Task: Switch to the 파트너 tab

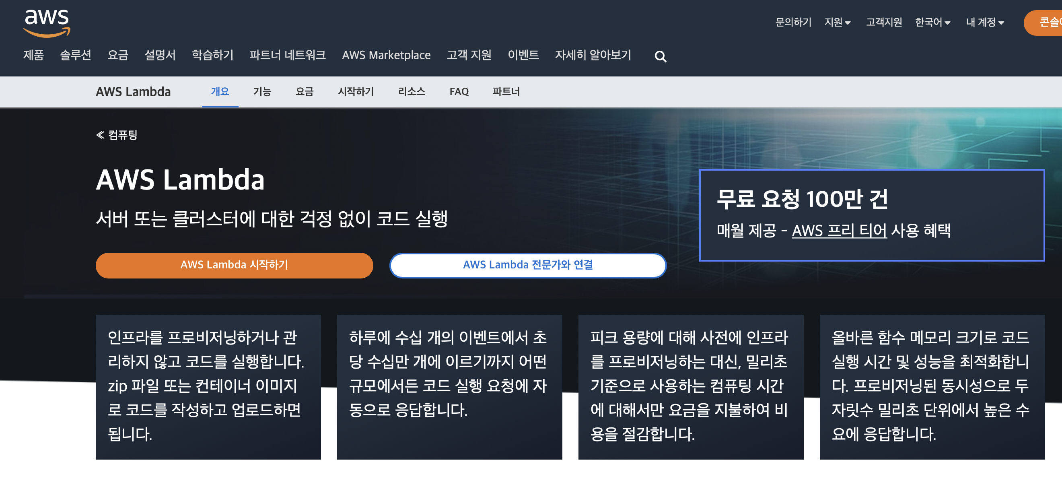Action: coord(506,92)
